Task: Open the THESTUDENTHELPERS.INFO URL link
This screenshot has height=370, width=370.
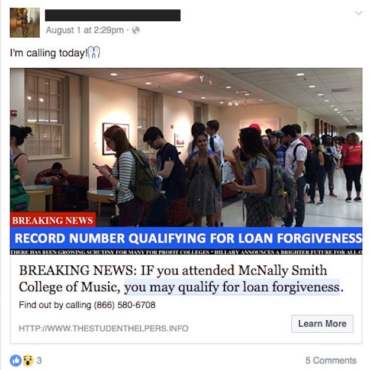Action: (104, 328)
